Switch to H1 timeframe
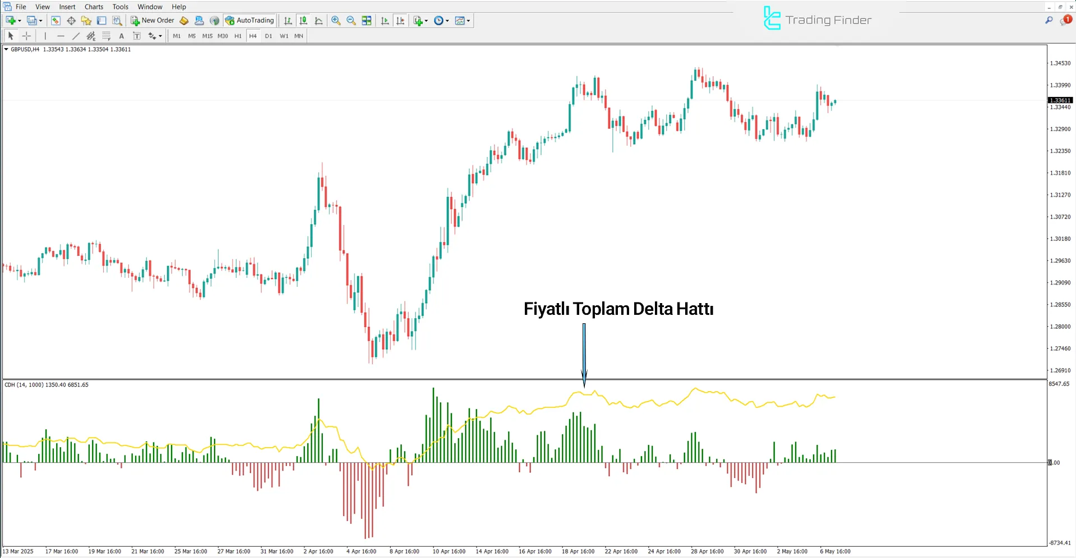The height and width of the screenshot is (558, 1076). [x=238, y=36]
